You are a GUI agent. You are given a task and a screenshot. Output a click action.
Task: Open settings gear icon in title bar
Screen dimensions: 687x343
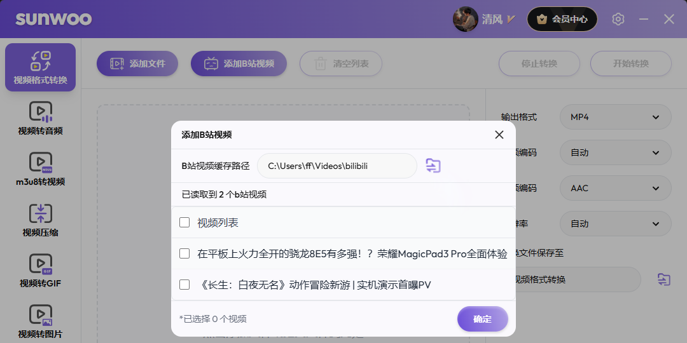pyautogui.click(x=618, y=19)
